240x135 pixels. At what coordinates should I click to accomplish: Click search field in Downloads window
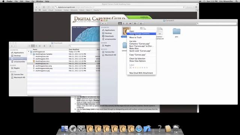point(84,46)
